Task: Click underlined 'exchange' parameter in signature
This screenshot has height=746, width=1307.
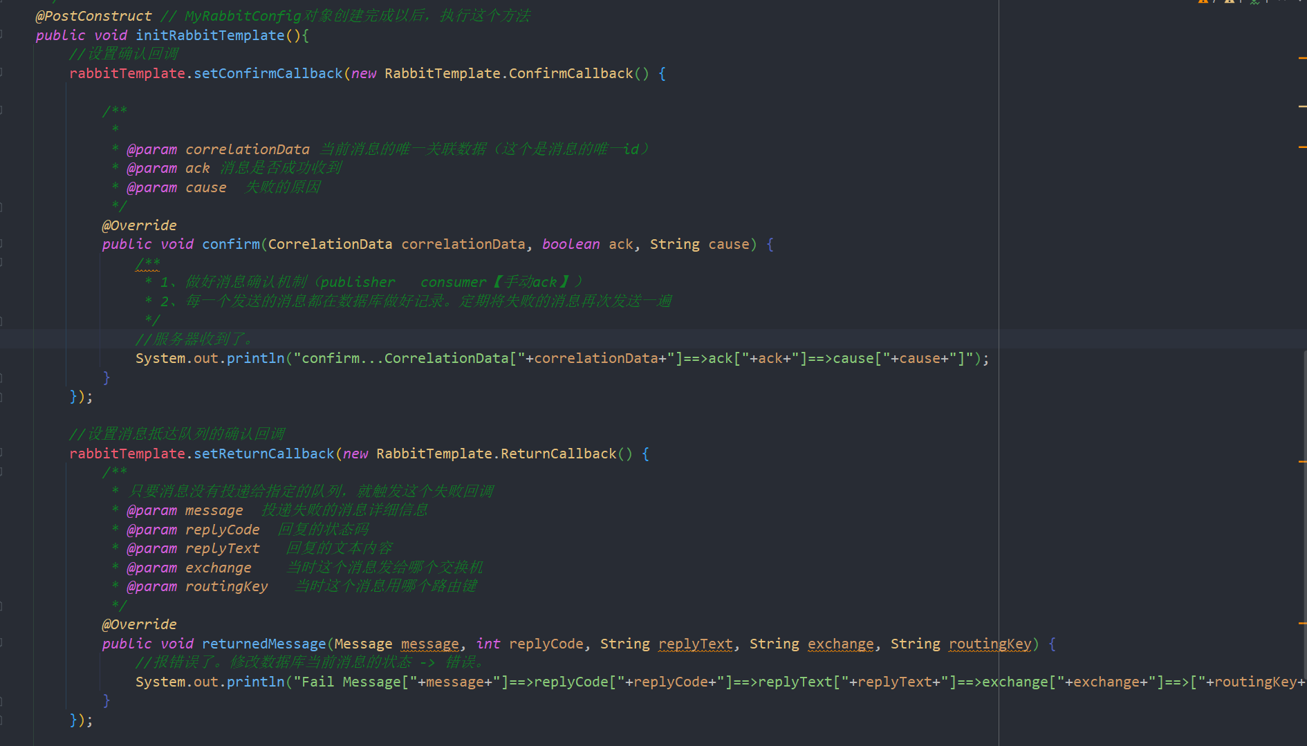Action: [840, 644]
